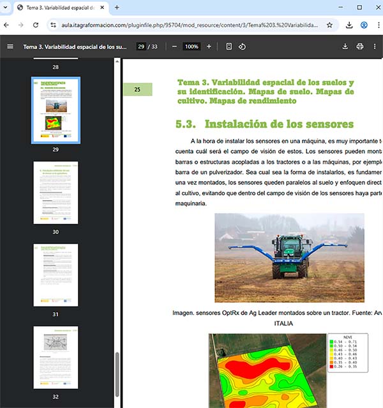Print the PDF document
The width and height of the screenshot is (383, 408).
360,47
